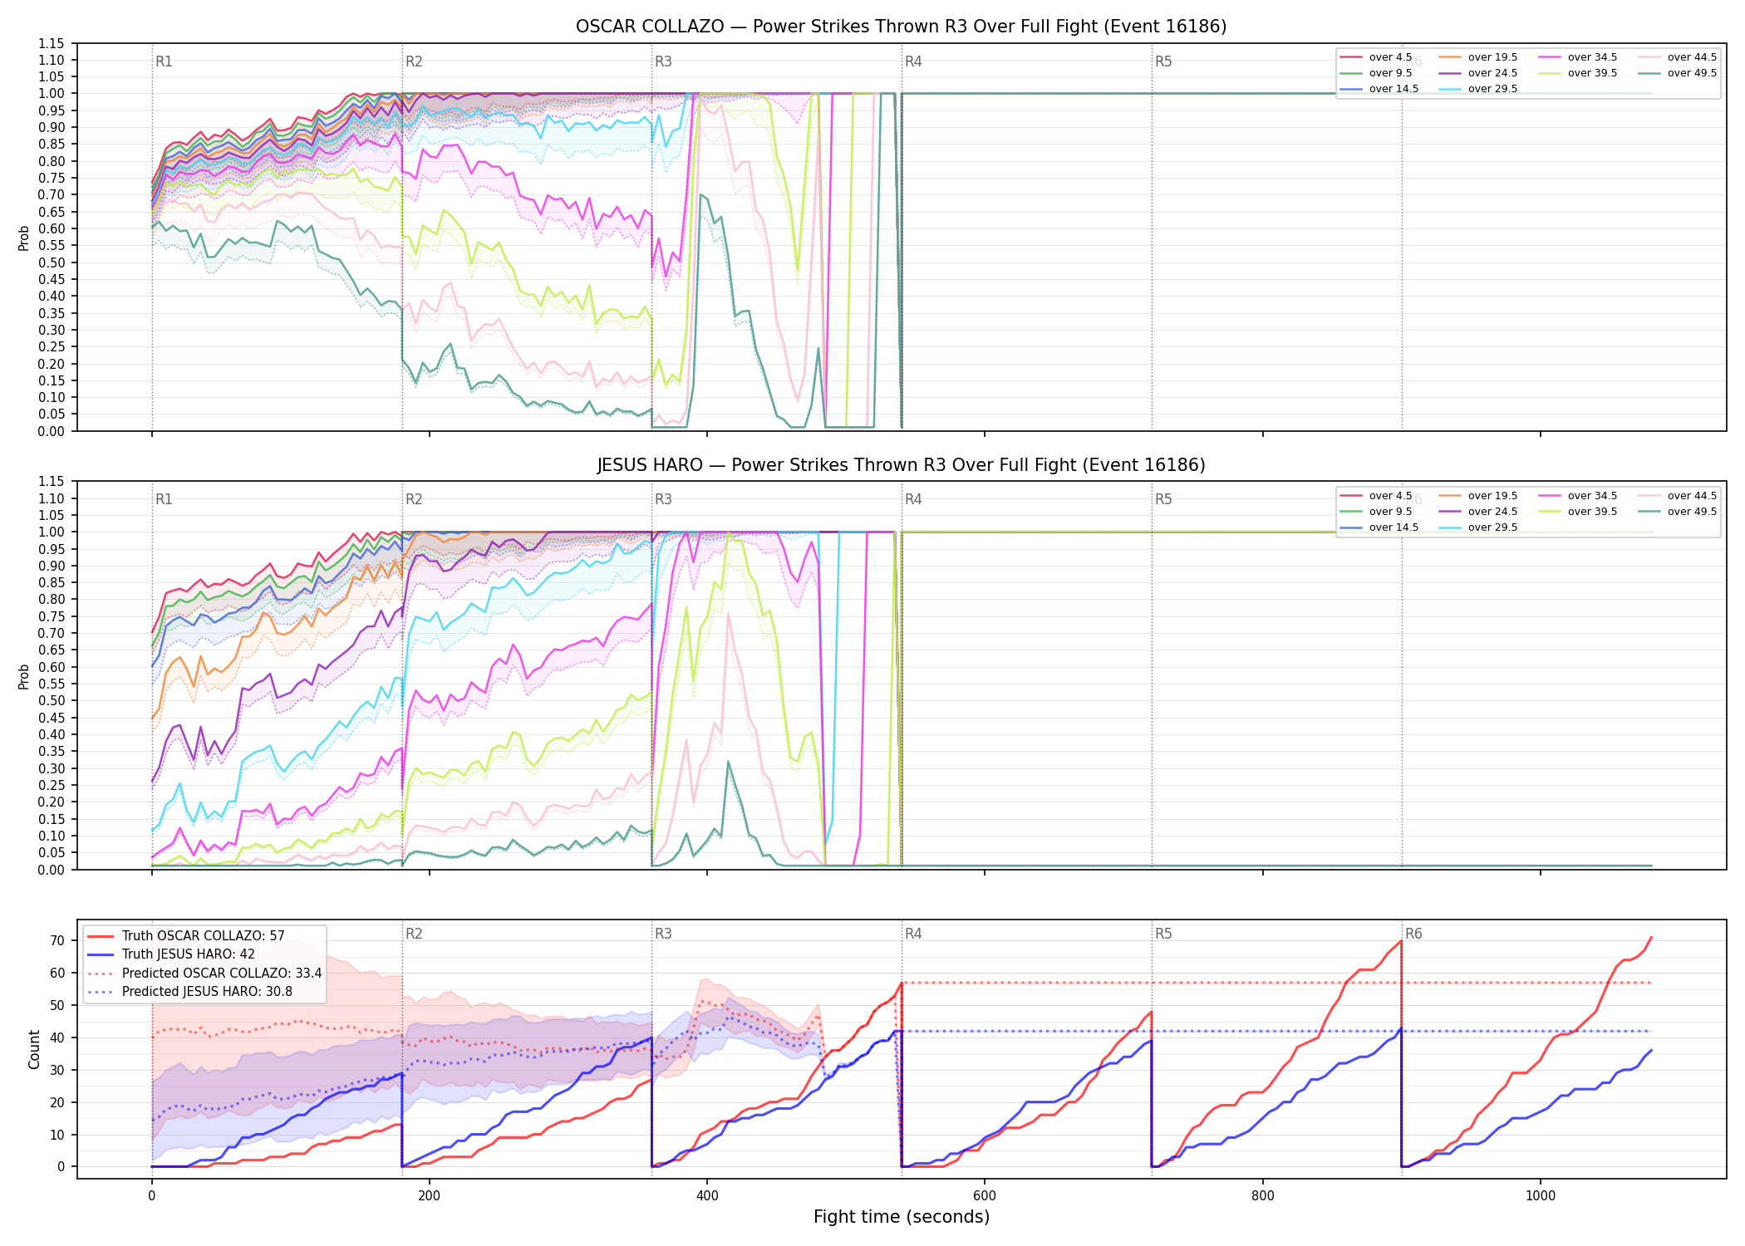The width and height of the screenshot is (1745, 1246).
Task: Click the R1 round marker in Jesus Haro chart
Action: 164,499
